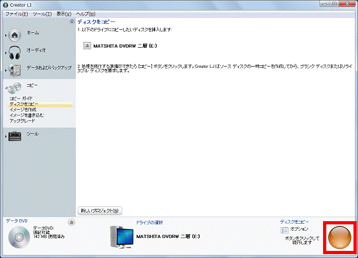Viewport: 358px width, 258px height.
Task: Expand the ツール section arrow
Action: click(x=6, y=136)
